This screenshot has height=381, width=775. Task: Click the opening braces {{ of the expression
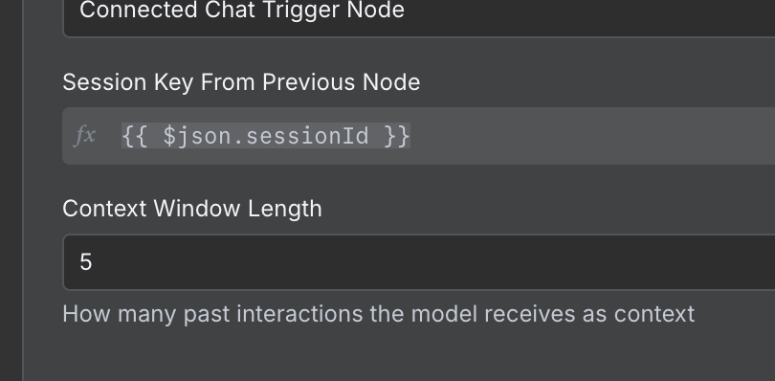[x=135, y=136]
